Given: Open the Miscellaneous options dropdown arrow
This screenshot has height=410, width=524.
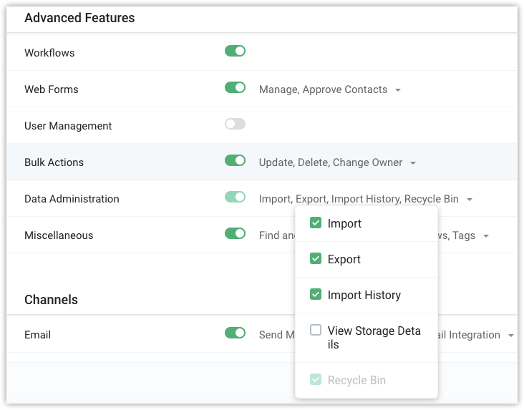Looking at the screenshot, I should (x=486, y=236).
